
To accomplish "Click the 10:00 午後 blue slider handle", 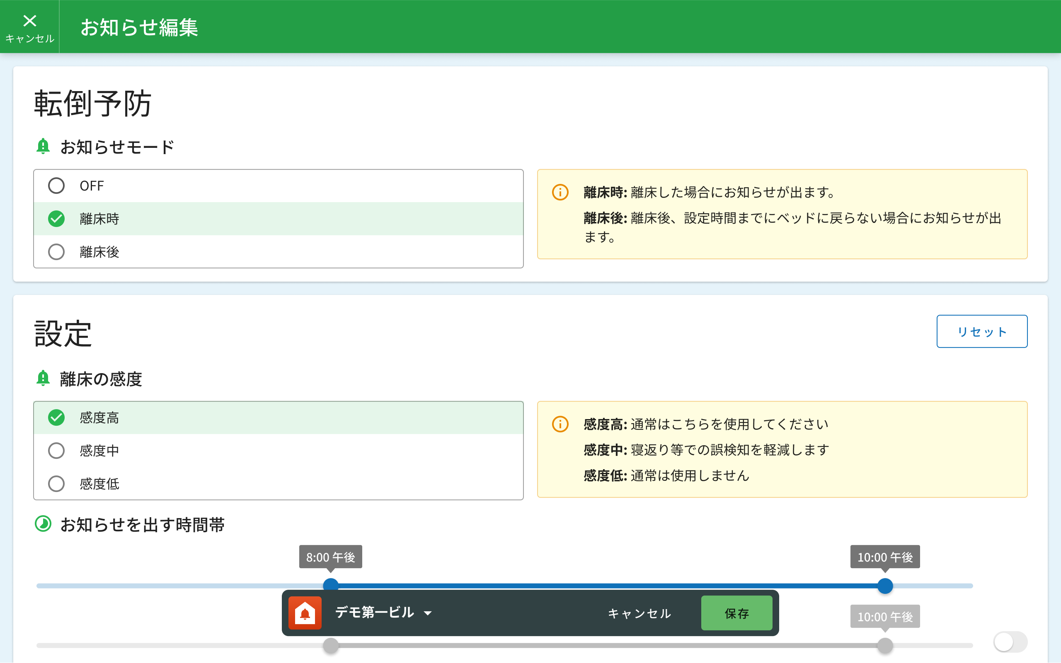I will point(885,586).
